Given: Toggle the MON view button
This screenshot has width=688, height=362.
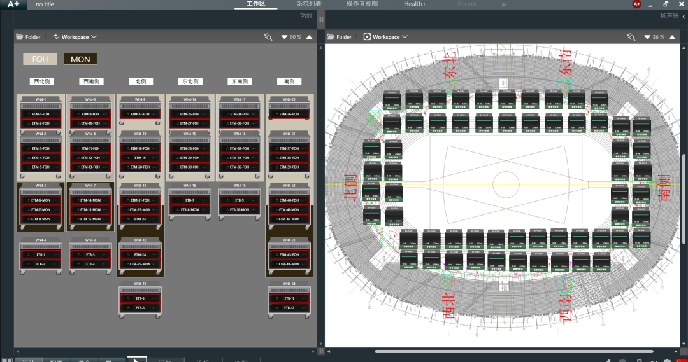Looking at the screenshot, I should [x=80, y=59].
